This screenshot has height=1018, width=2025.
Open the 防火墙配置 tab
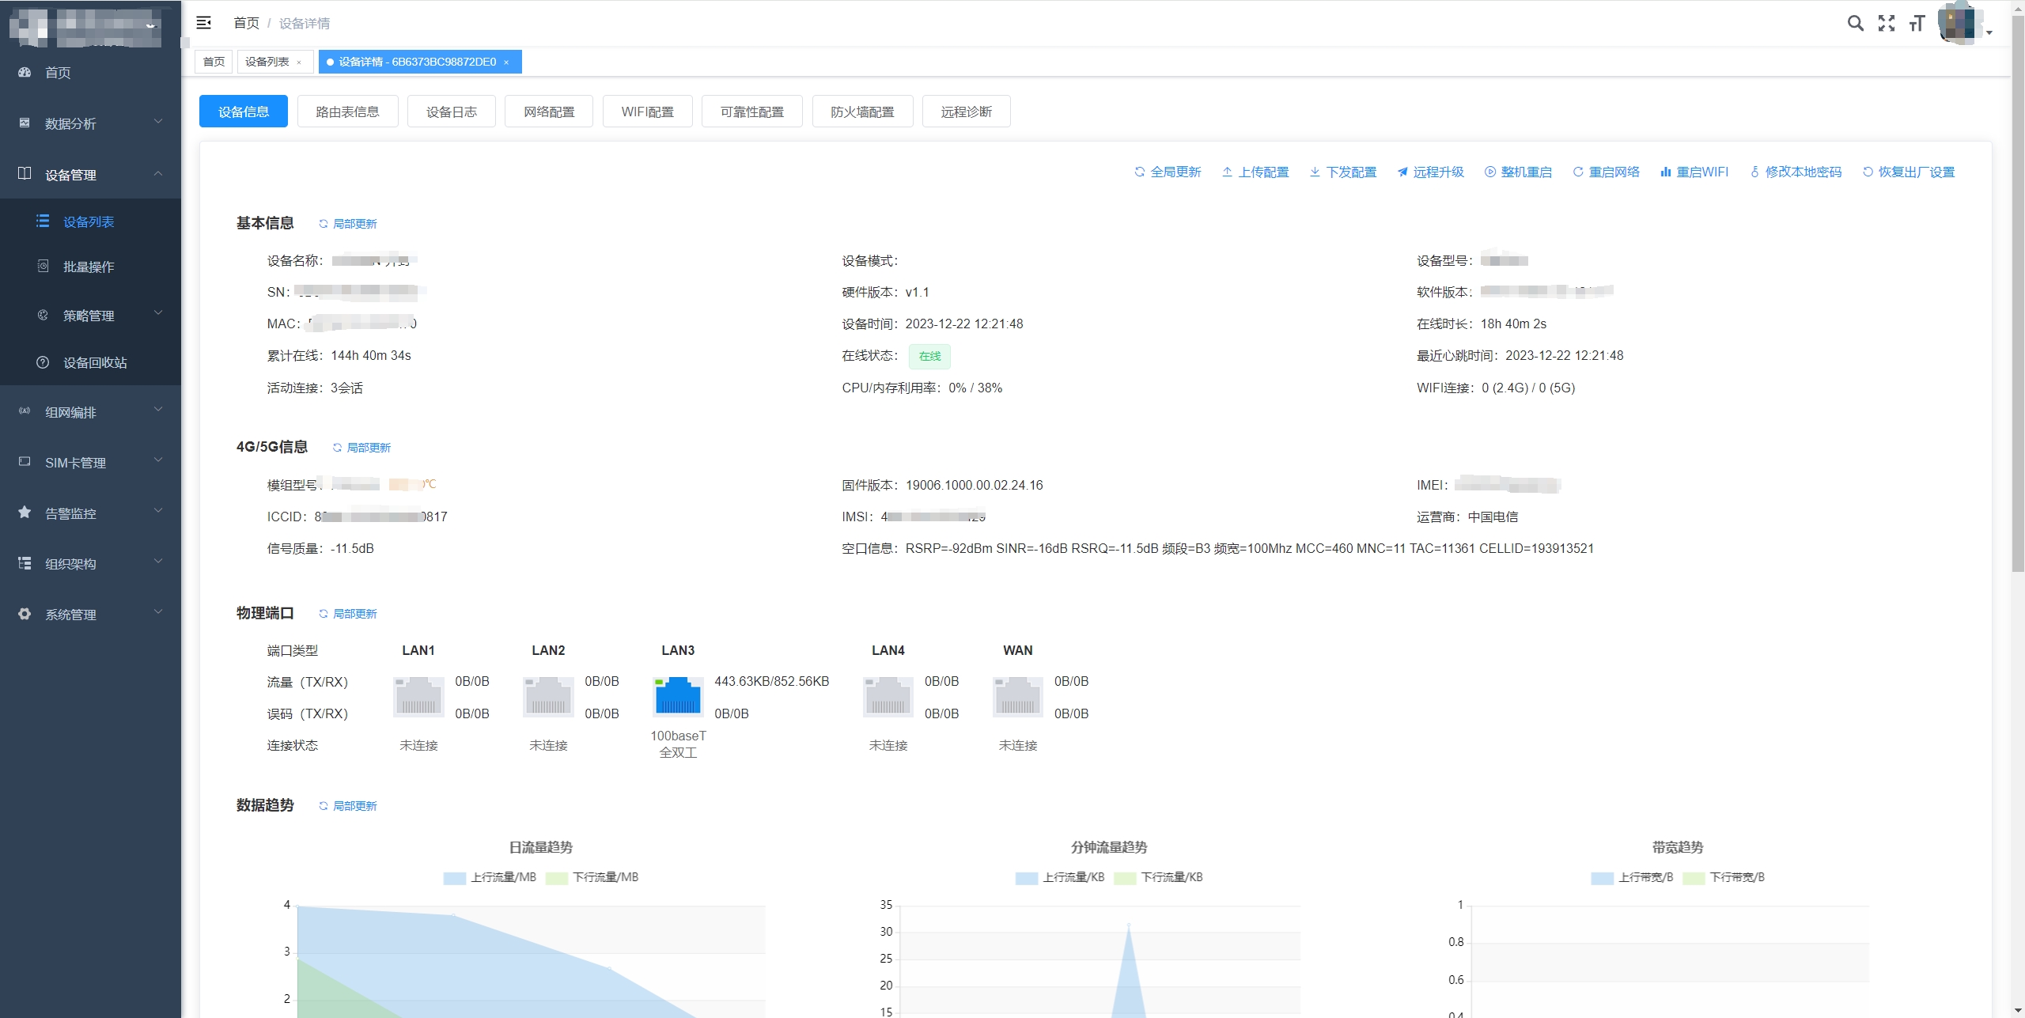coord(863,112)
